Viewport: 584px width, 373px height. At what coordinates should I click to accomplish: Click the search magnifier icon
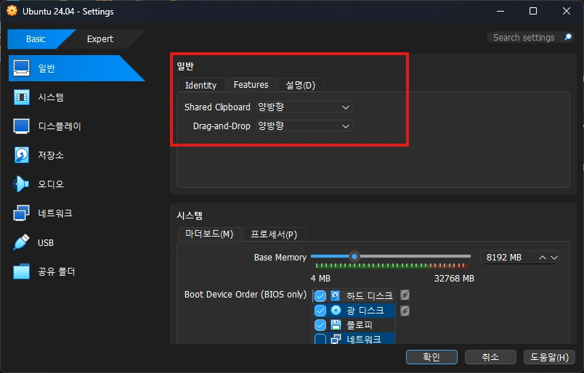point(568,37)
